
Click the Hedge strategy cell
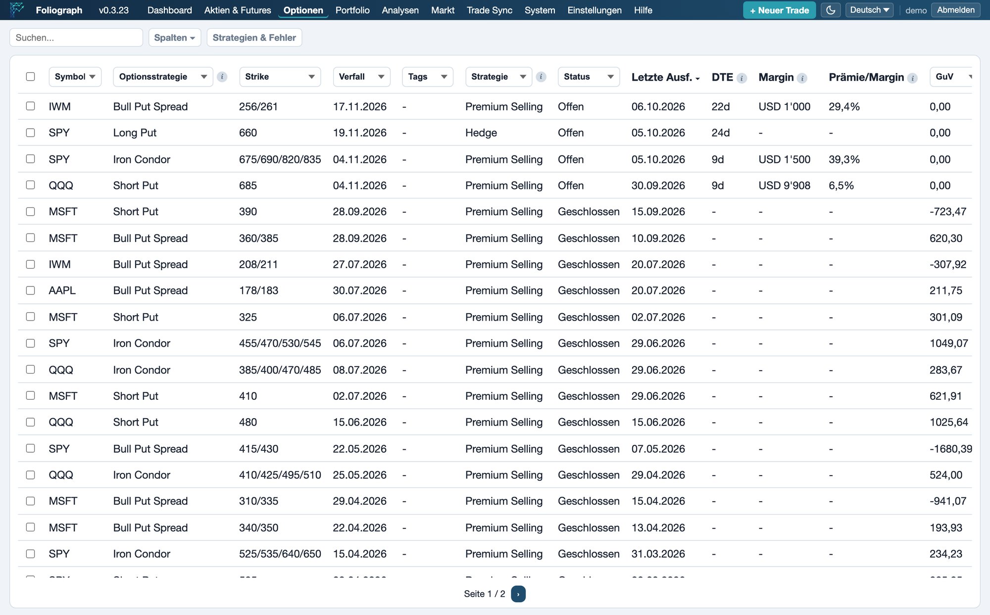(481, 133)
